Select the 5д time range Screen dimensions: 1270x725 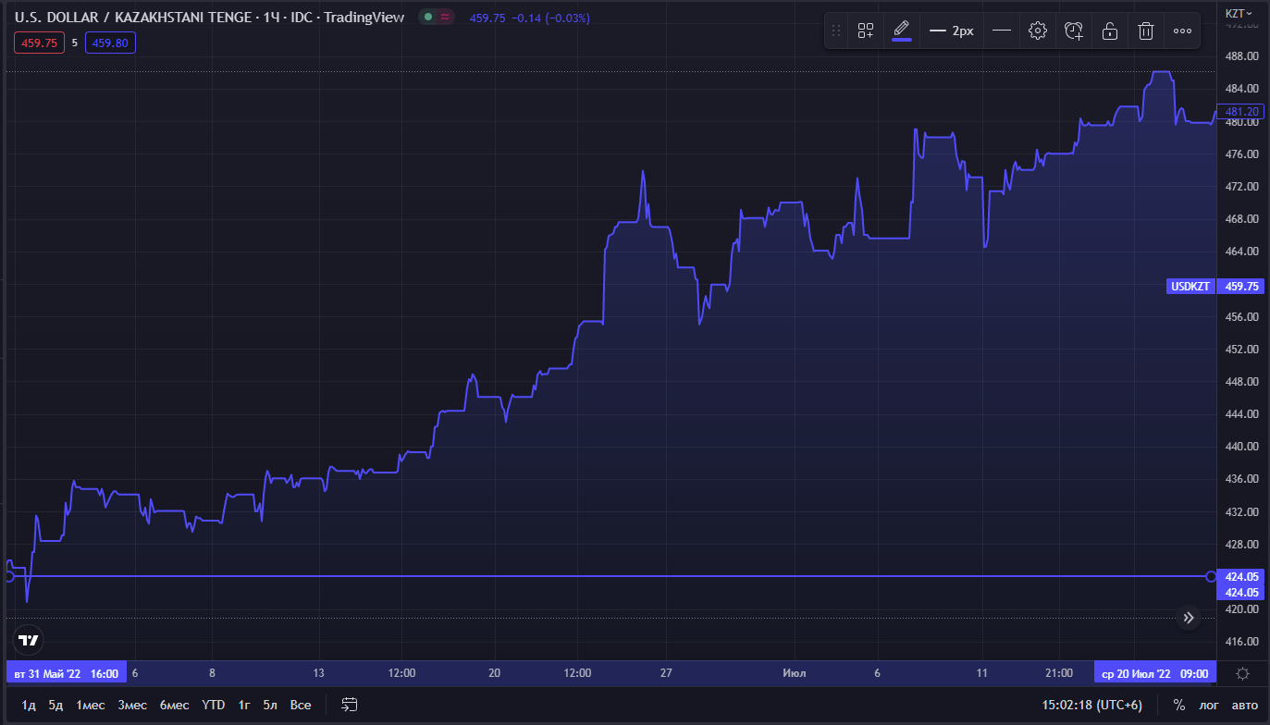[55, 705]
